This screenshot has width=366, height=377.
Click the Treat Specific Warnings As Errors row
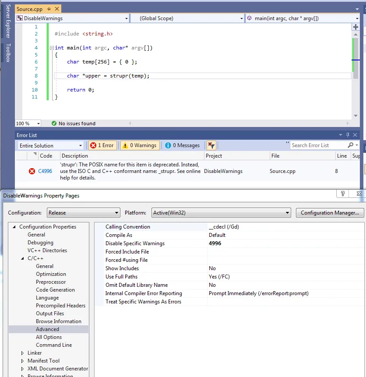coord(229,302)
